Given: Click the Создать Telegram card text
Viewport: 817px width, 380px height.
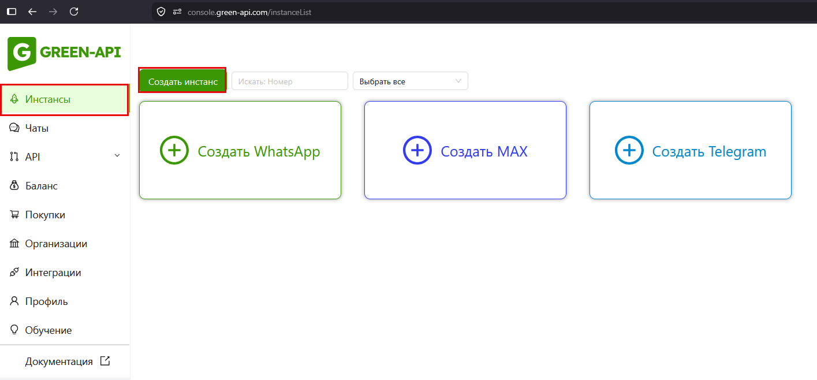Looking at the screenshot, I should 709,151.
